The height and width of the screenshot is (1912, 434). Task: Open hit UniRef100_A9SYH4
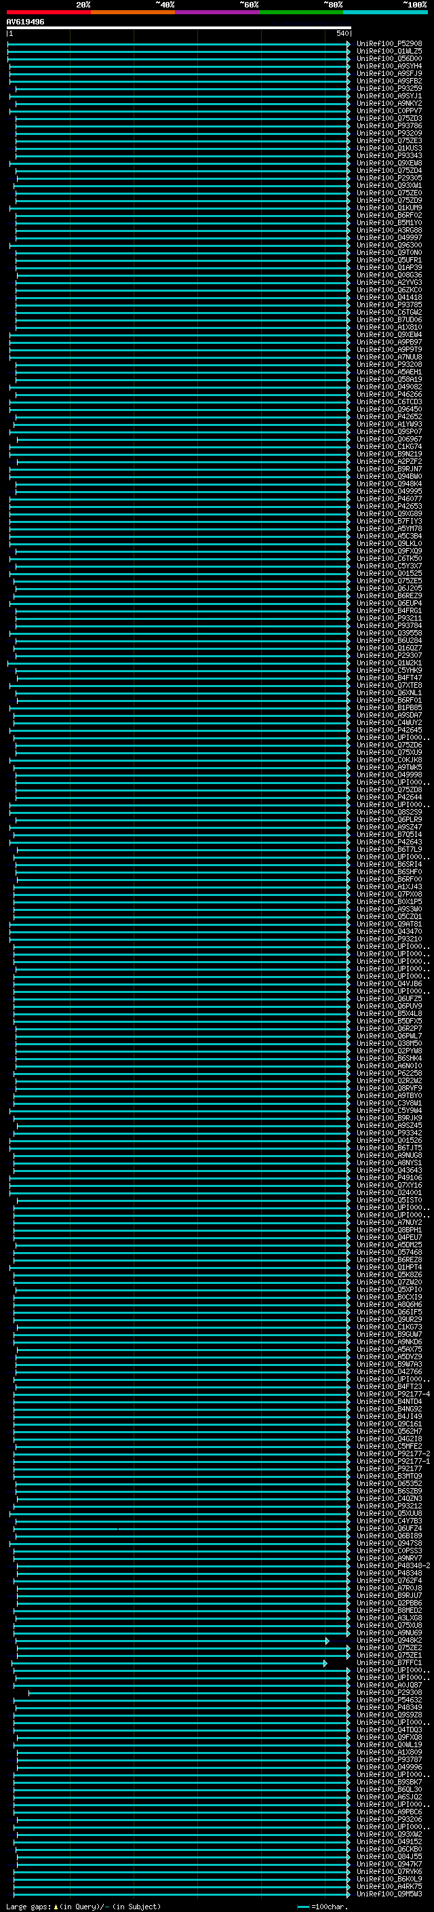pos(389,66)
